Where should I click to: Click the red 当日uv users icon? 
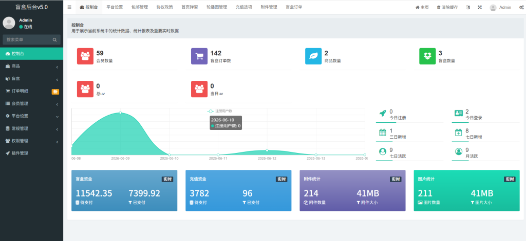(x=199, y=89)
